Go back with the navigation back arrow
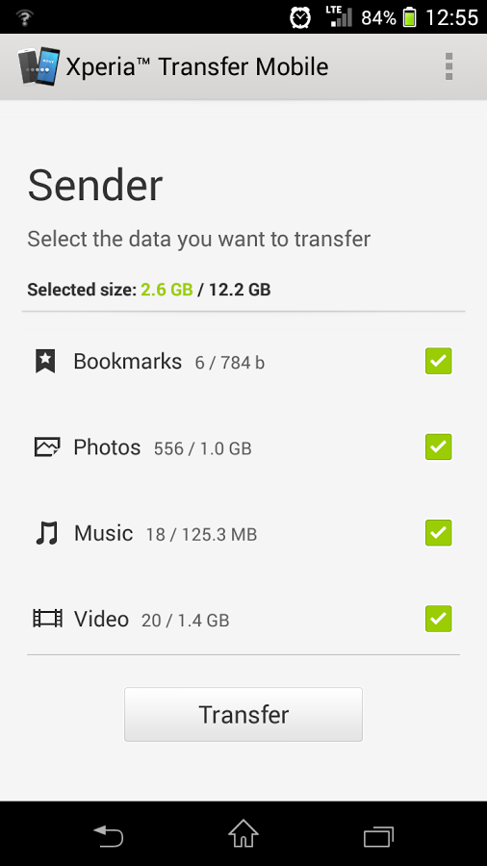 pos(108,835)
